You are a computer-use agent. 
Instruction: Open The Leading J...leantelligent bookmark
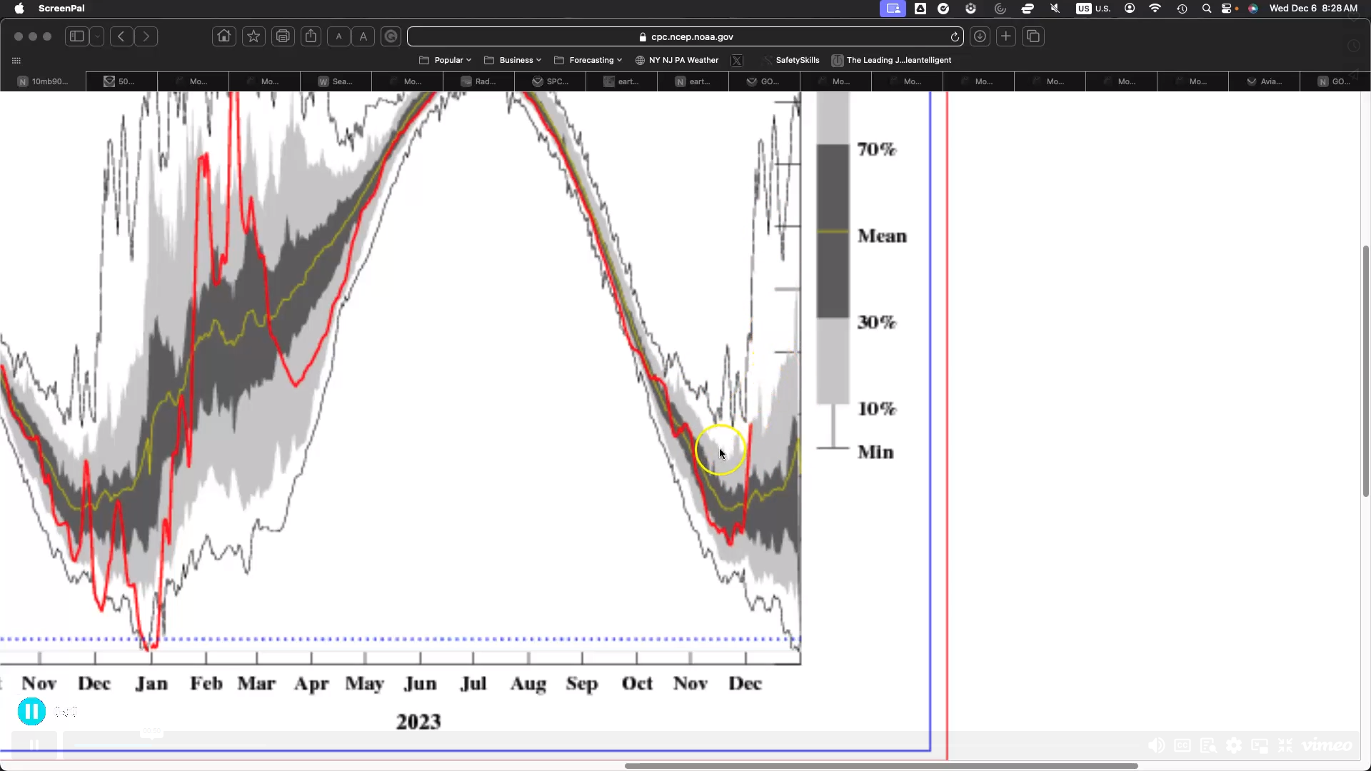(x=892, y=60)
